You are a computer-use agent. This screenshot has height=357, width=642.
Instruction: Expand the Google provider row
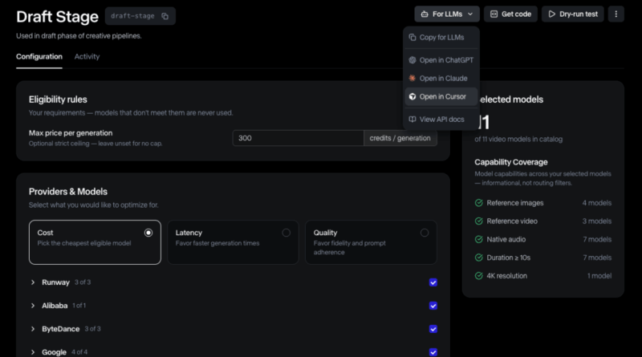click(x=33, y=352)
